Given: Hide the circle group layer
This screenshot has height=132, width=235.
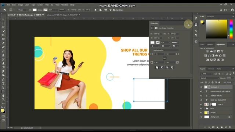Looking at the screenshot, I should (x=201, y=109).
